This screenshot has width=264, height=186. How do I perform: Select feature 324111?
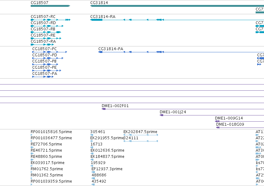131,138
